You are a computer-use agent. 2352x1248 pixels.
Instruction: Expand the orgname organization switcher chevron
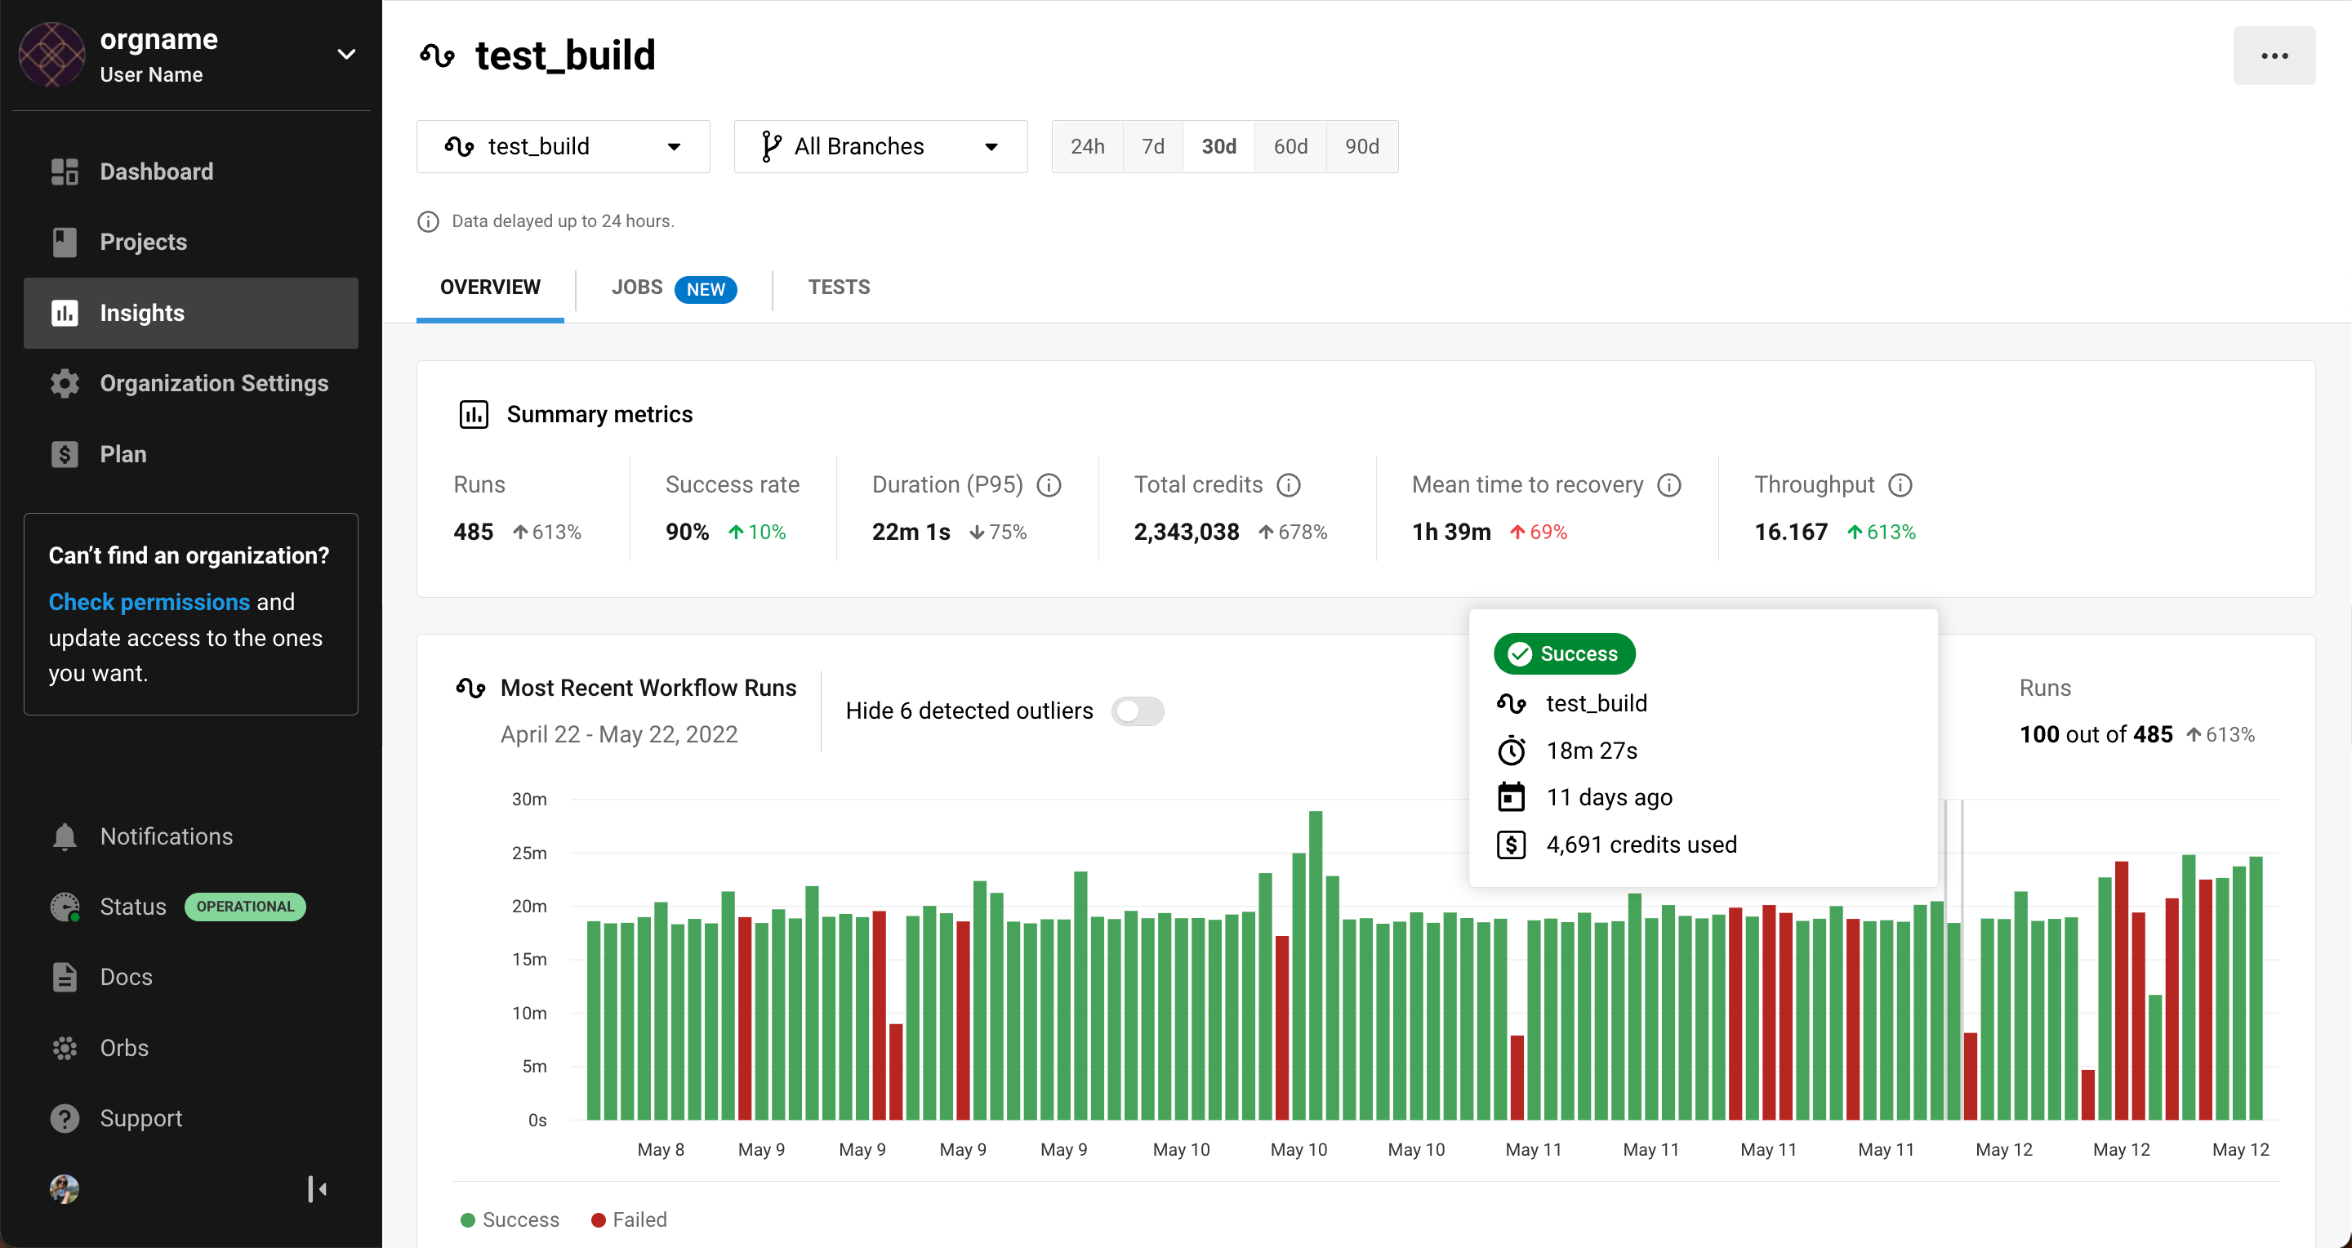347,55
